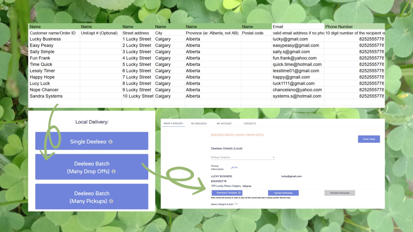Select the quick.time@hotmail.com cell
Image resolution: width=413 pixels, height=232 pixels.
pyautogui.click(x=298, y=65)
